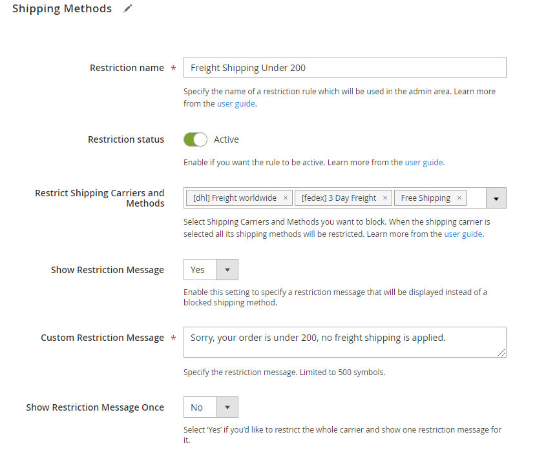This screenshot has height=450, width=557.
Task: Remove the Free Shipping tag
Action: (459, 198)
